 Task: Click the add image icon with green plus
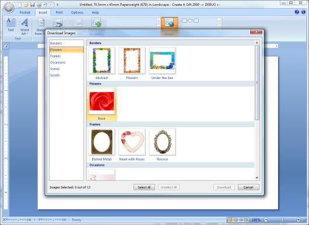click(96, 22)
